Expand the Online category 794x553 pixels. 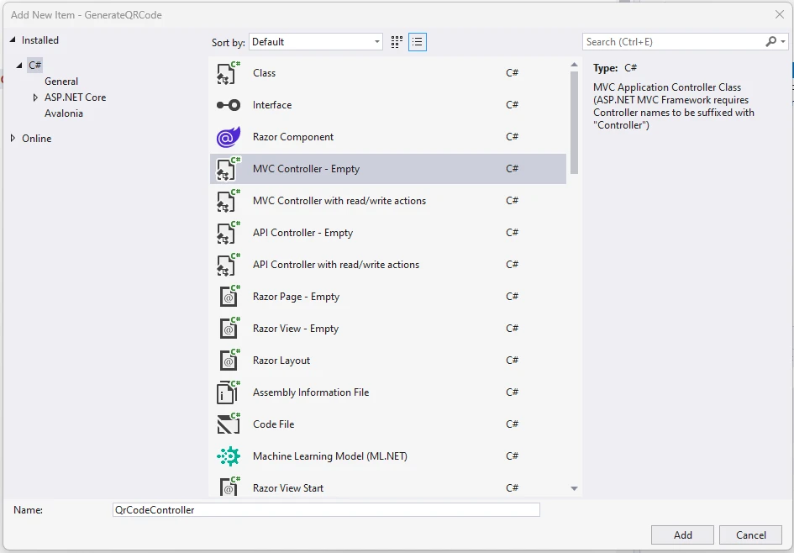click(13, 139)
